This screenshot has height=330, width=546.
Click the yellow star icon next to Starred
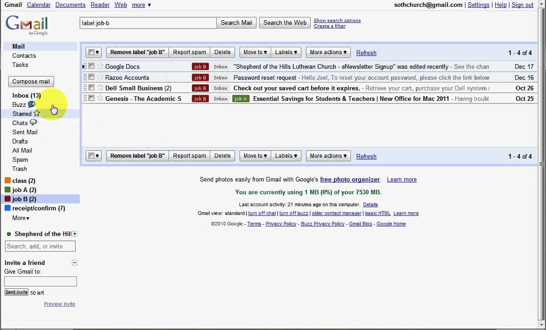(x=37, y=114)
